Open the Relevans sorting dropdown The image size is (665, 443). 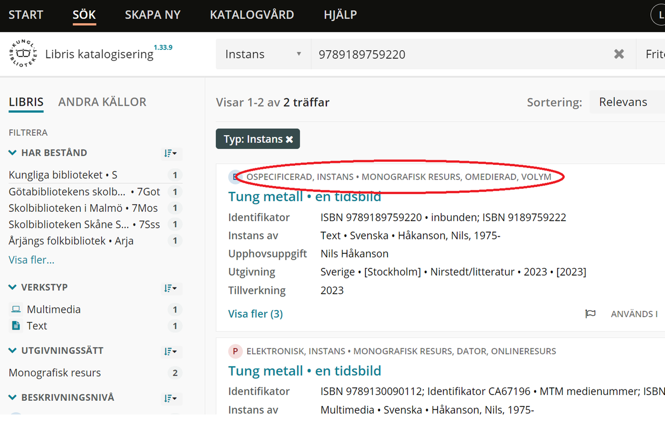(x=627, y=102)
